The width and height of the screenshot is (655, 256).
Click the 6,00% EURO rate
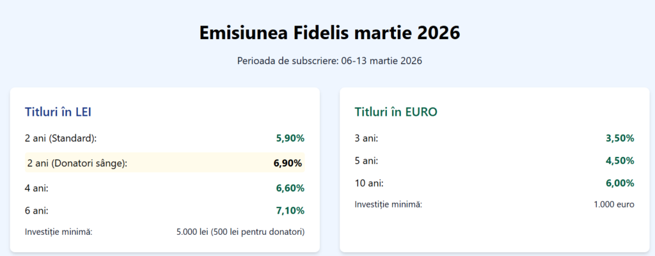[x=619, y=184]
